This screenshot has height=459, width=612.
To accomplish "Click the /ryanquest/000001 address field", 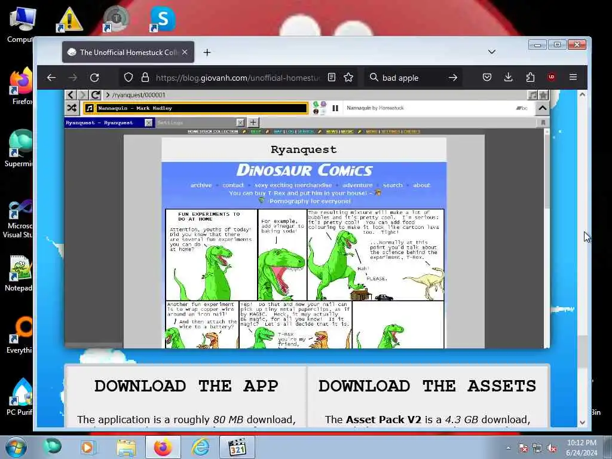I will click(x=316, y=95).
